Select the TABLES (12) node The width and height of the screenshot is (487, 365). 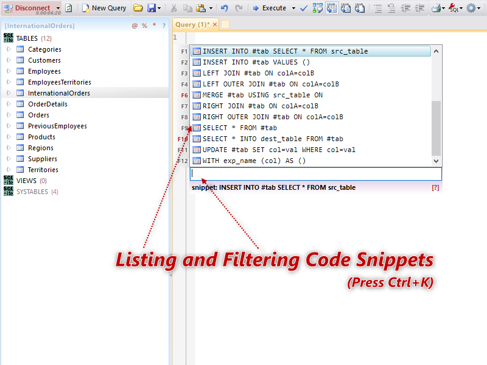tap(34, 38)
